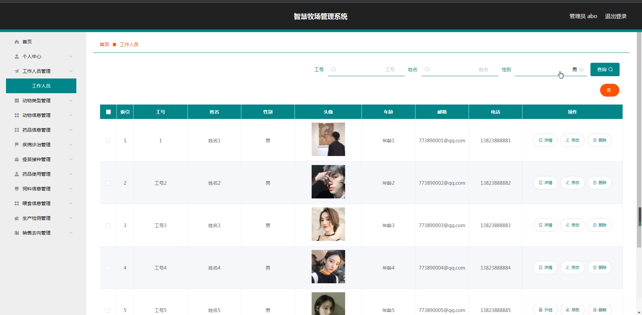This screenshot has height=315, width=642.
Task: Click 删除 for 姓名1 row
Action: click(600, 140)
